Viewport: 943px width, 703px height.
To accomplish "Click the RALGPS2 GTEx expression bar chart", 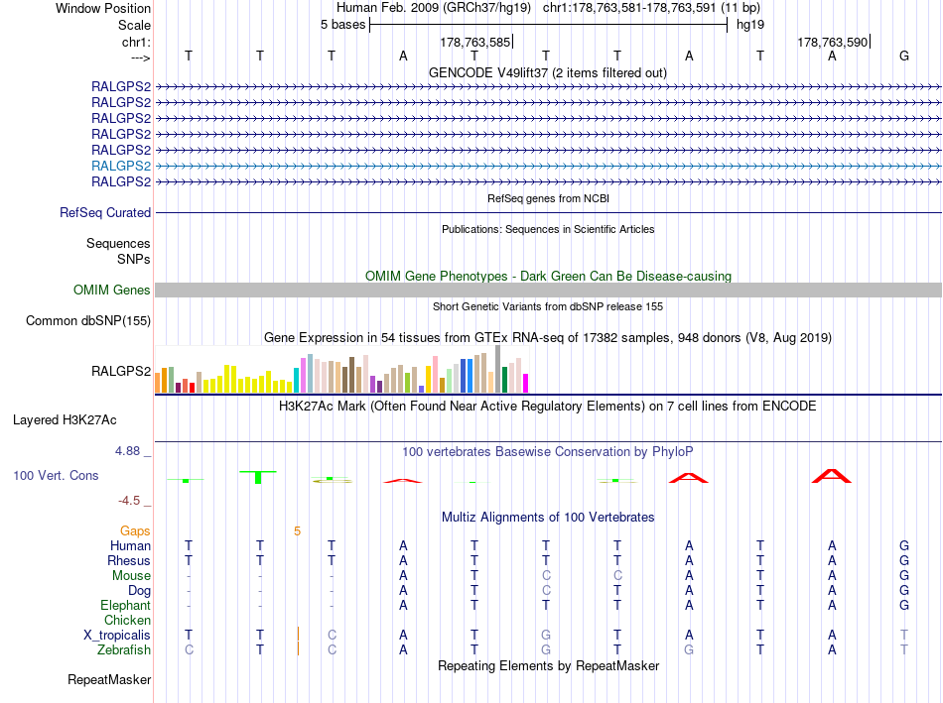I will [342, 370].
